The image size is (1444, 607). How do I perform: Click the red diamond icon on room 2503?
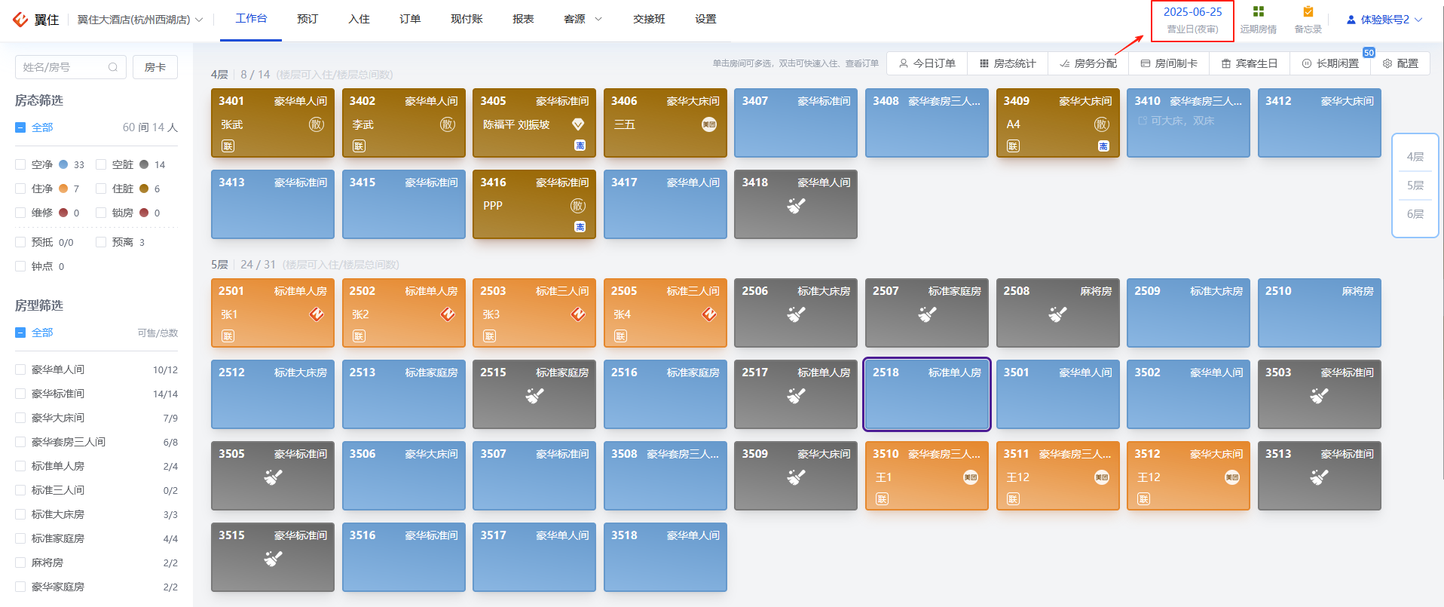click(578, 314)
